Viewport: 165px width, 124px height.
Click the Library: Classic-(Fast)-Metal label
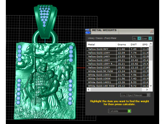tap(102, 38)
